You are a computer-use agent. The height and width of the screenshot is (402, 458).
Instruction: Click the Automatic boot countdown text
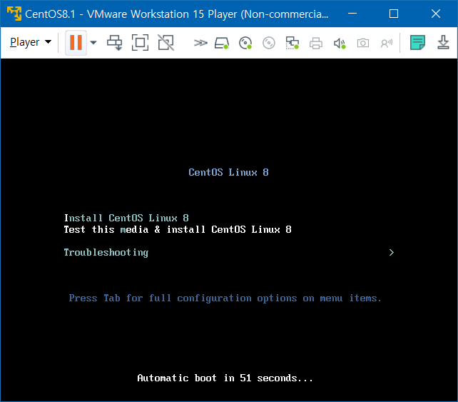[225, 378]
